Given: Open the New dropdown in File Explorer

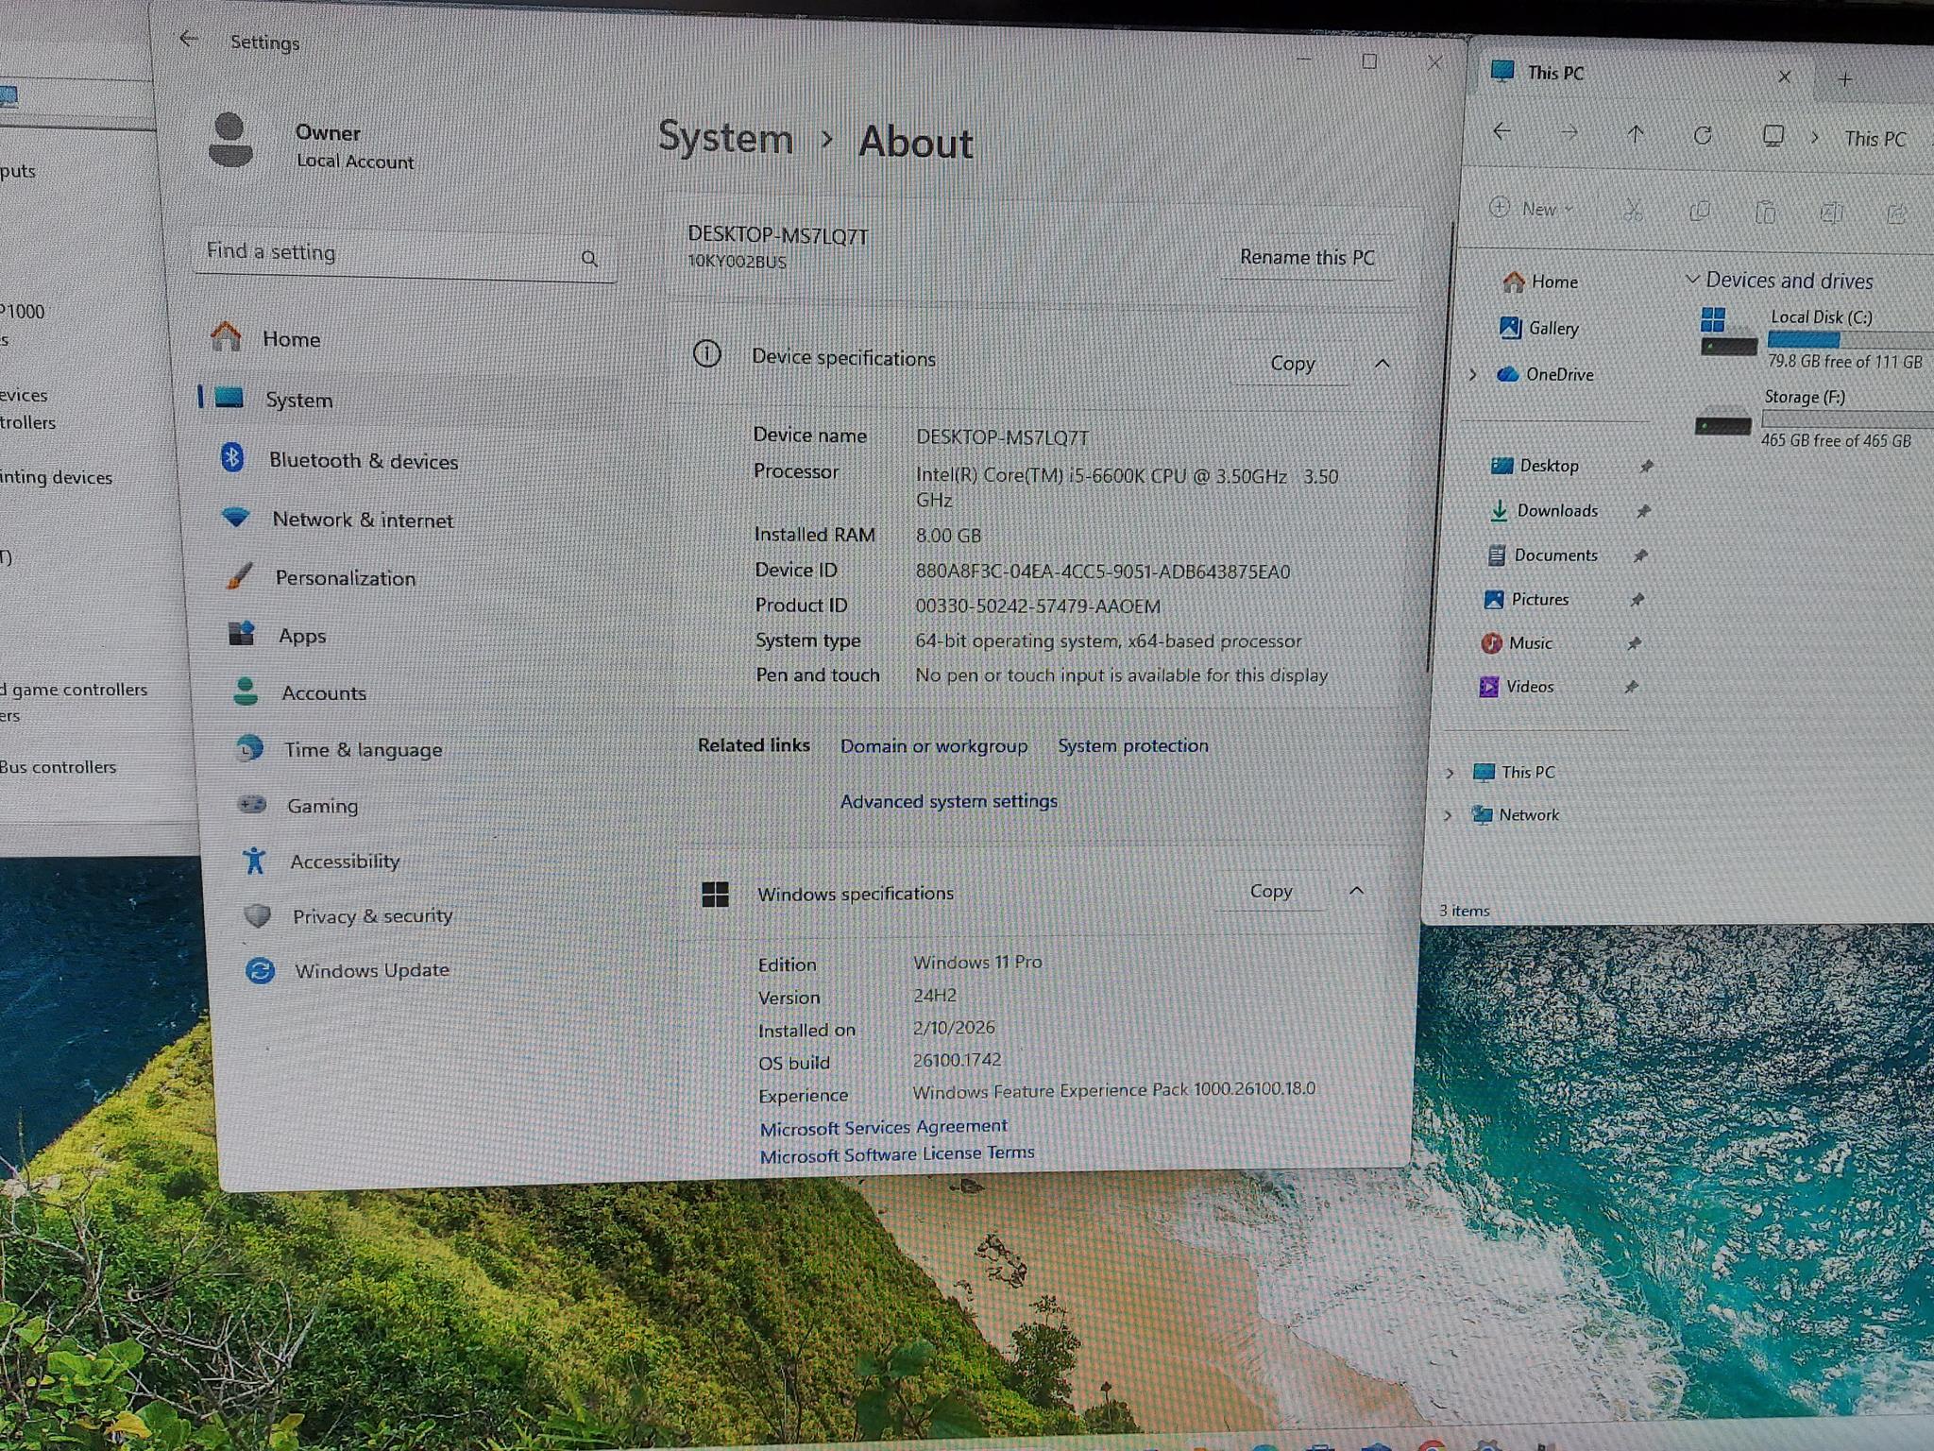Looking at the screenshot, I should 1531,208.
